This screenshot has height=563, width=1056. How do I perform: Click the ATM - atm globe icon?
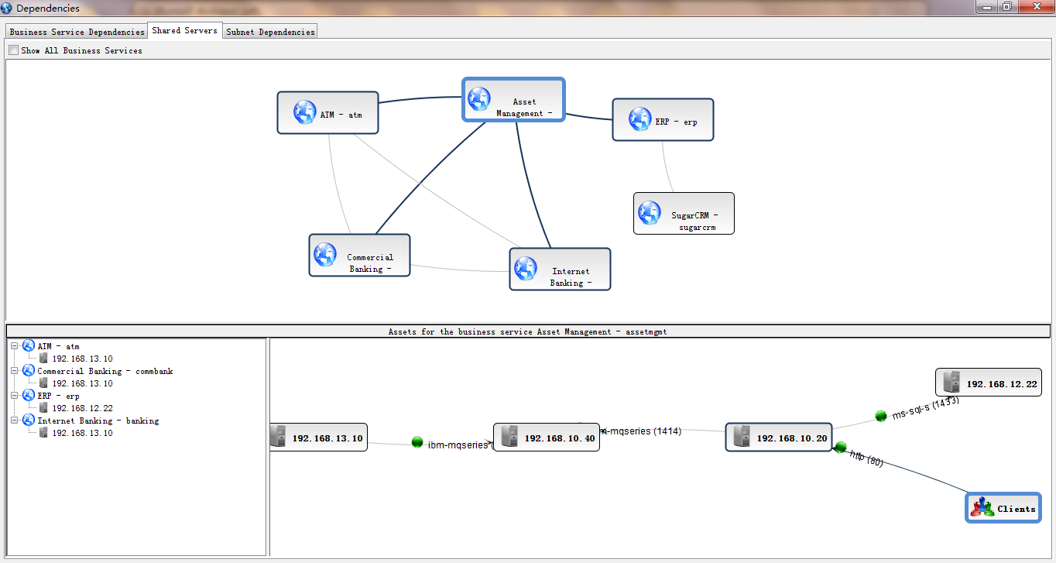[x=304, y=112]
